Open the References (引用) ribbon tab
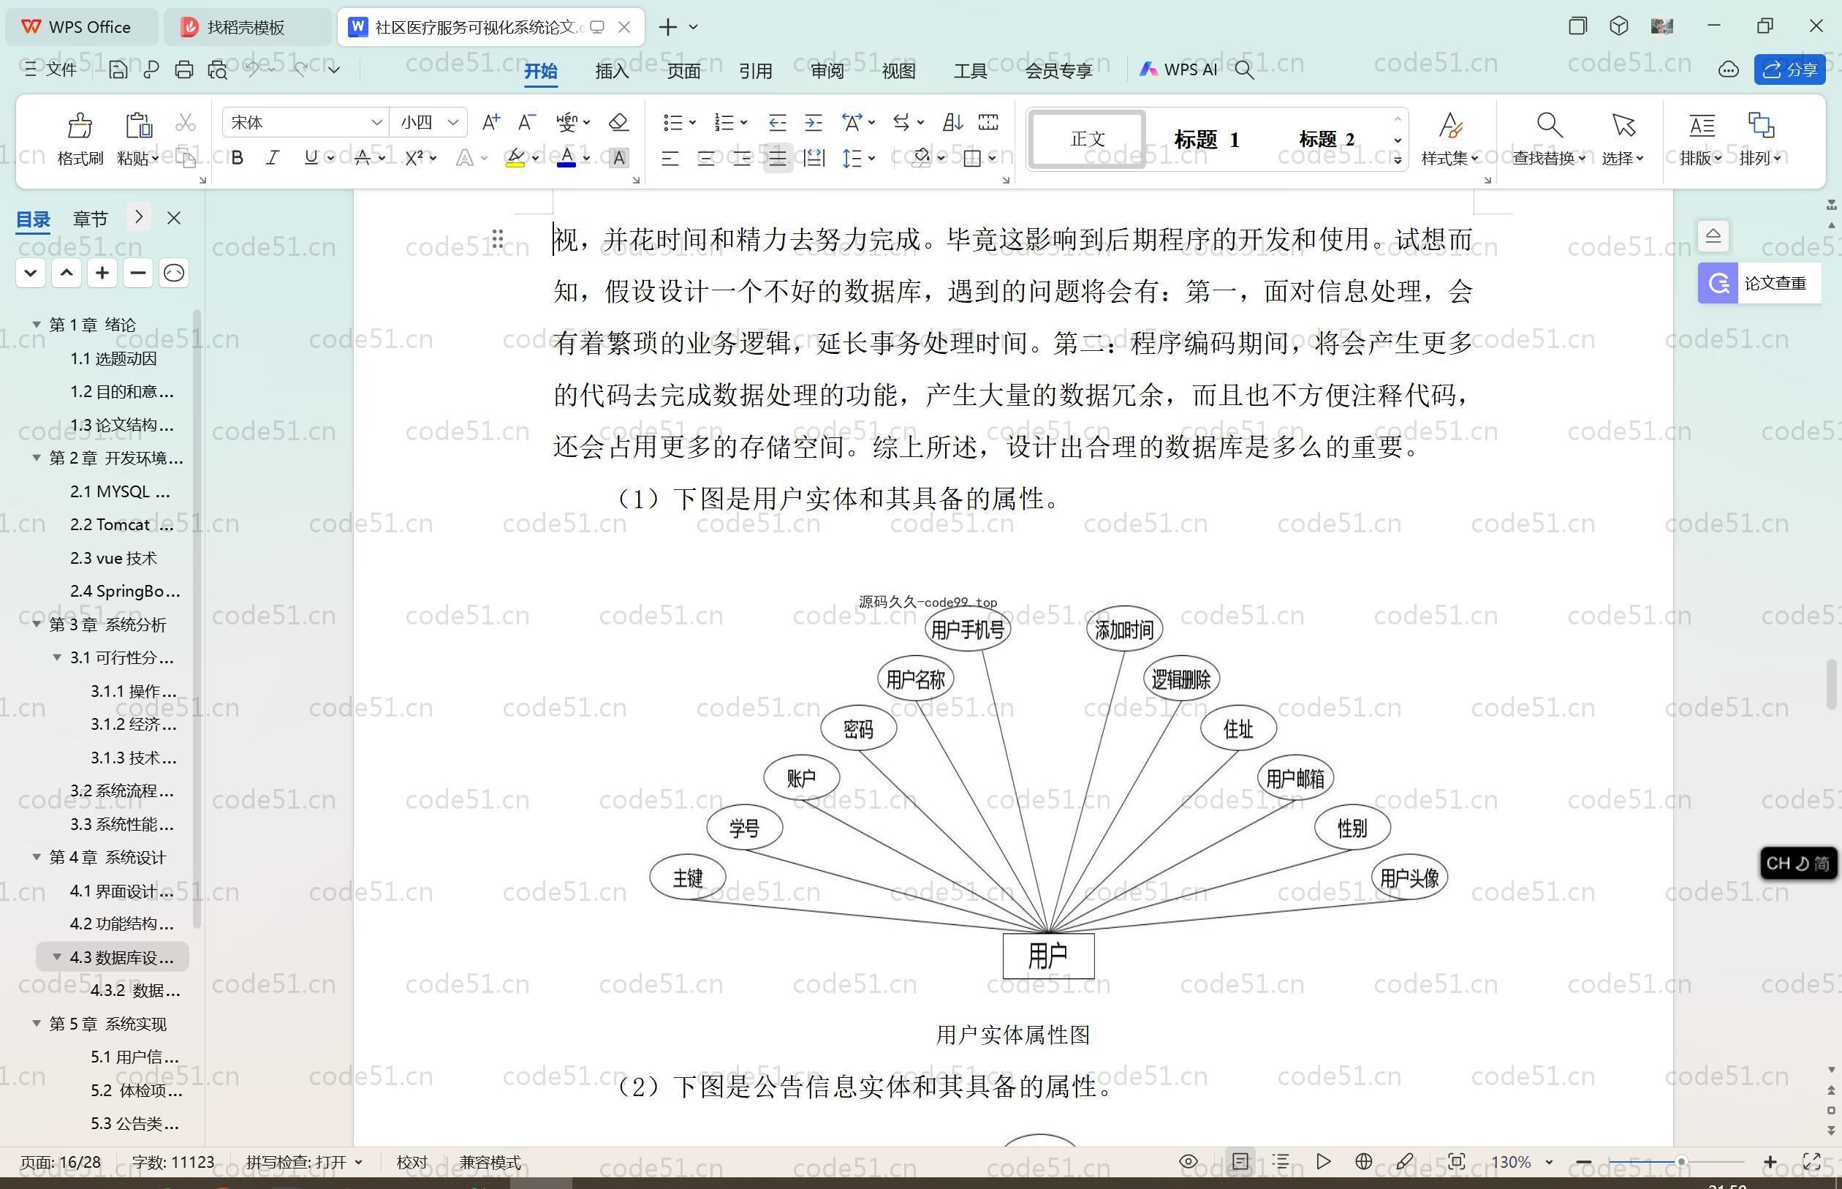The width and height of the screenshot is (1842, 1189). point(756,70)
